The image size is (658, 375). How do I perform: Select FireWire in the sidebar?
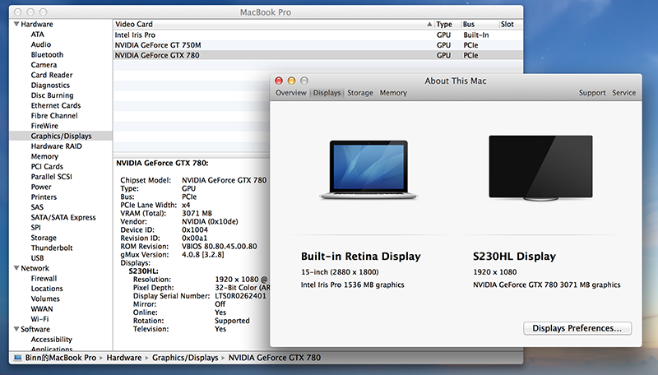point(44,126)
